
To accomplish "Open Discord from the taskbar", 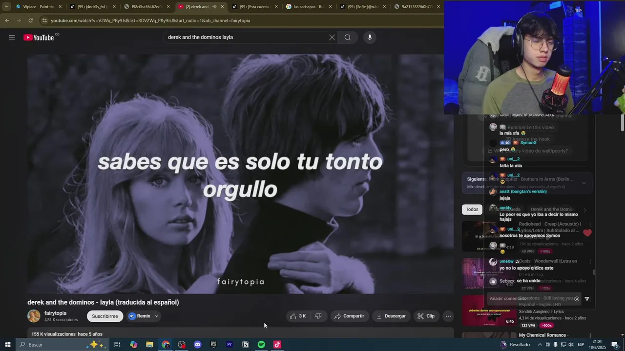I will (x=197, y=345).
